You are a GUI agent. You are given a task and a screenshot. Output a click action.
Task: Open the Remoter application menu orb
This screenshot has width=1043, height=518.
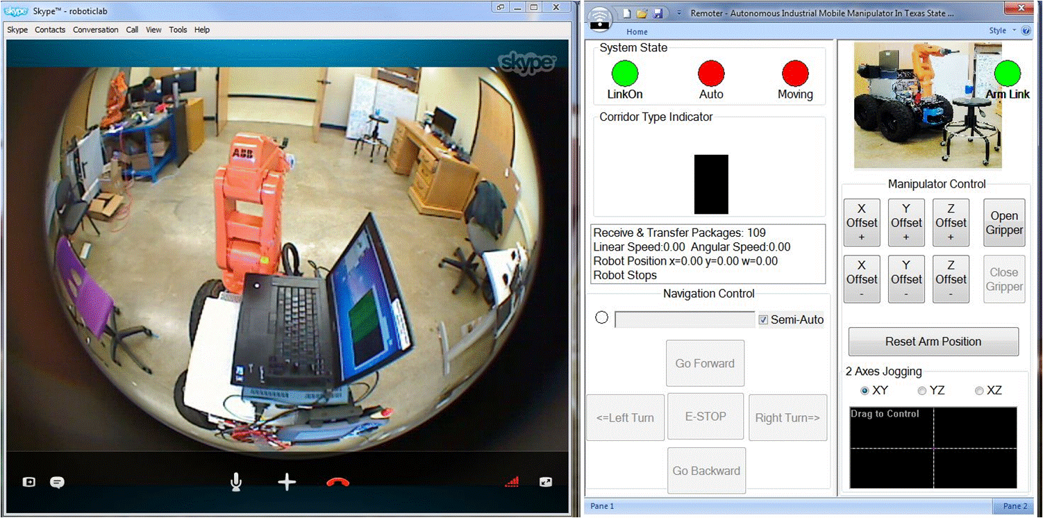(599, 17)
